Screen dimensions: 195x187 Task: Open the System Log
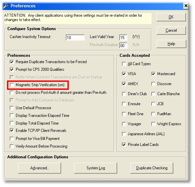click(x=95, y=168)
